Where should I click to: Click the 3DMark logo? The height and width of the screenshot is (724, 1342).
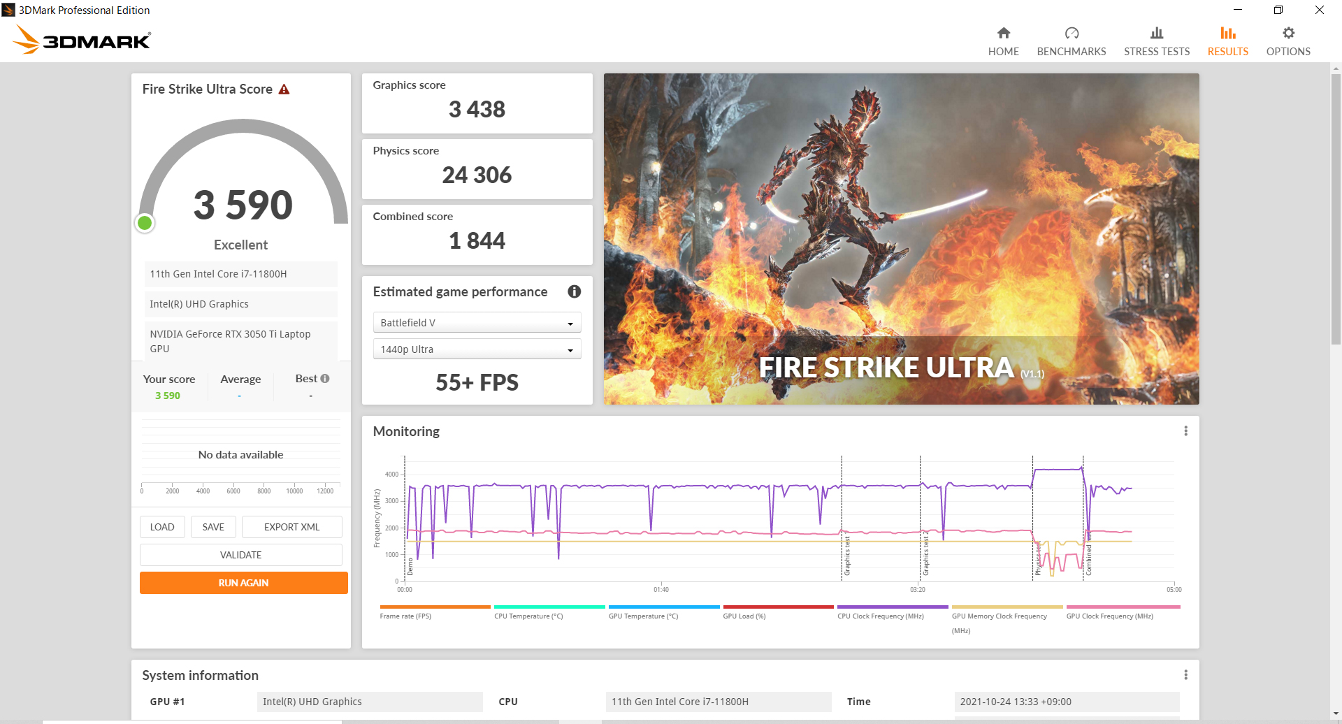point(82,40)
